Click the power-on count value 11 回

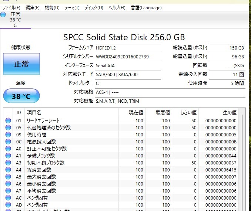[227, 74]
